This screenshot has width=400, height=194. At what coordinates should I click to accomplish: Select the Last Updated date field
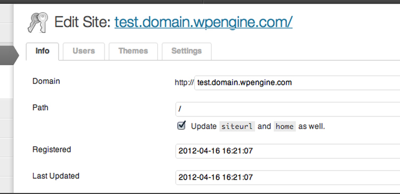coord(288,177)
